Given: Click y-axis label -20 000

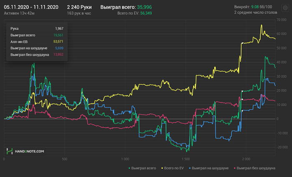Looking at the screenshot, I should tap(282, 147).
